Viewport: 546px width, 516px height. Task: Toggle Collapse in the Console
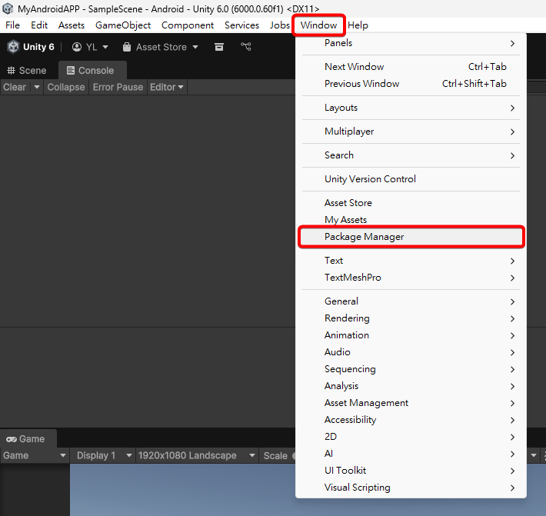65,87
